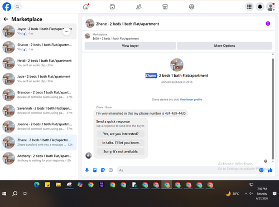Viewport: 279px width, 207px height.
Task: Open Joanne conversation in list
Action: point(39,126)
